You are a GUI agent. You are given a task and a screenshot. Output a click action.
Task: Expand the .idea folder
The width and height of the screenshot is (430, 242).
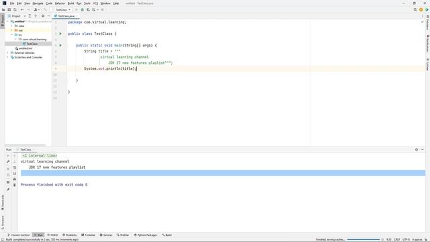(x=11, y=26)
